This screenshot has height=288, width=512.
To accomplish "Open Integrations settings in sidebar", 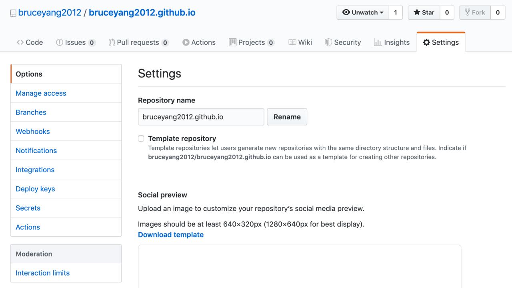I will tap(66, 170).
